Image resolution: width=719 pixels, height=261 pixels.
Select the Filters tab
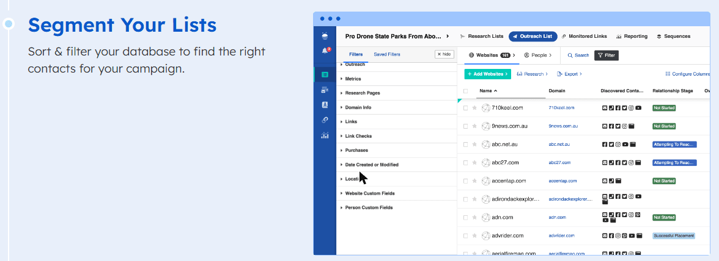(356, 54)
